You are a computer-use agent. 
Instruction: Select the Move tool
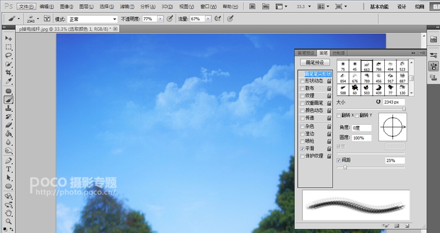click(x=8, y=38)
